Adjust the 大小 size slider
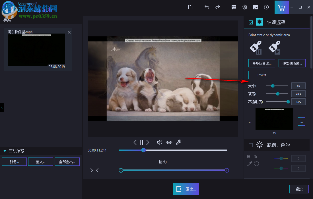Screen dimensions: 313x199 tap(273, 86)
